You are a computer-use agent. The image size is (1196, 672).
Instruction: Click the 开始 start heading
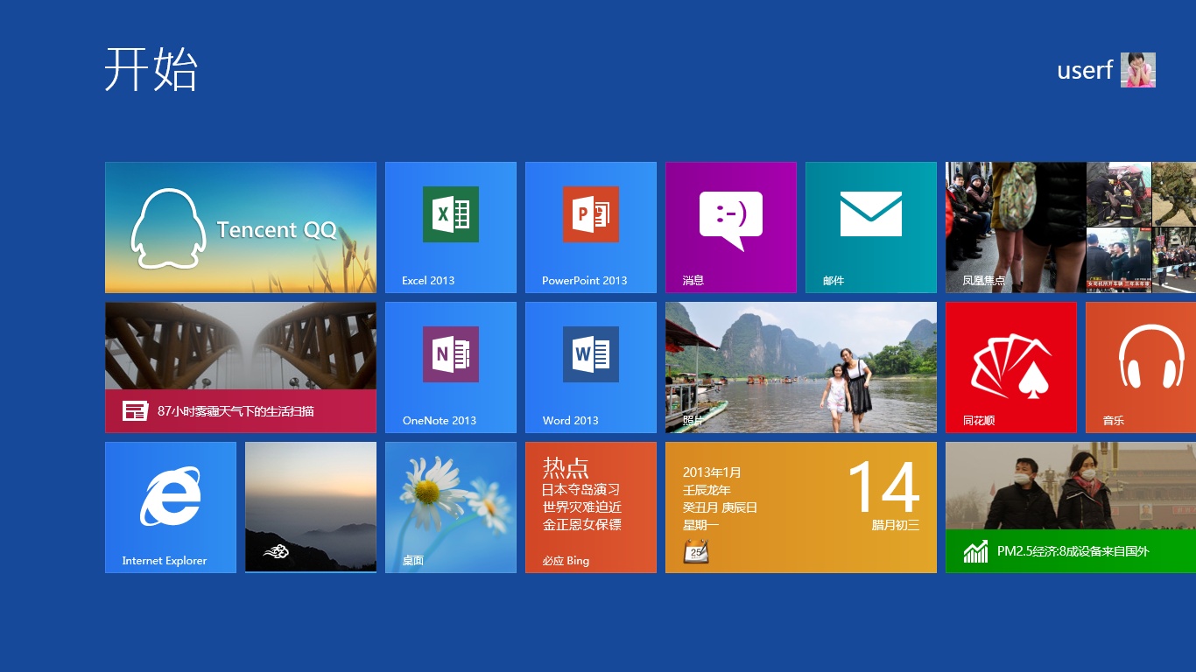pos(151,69)
